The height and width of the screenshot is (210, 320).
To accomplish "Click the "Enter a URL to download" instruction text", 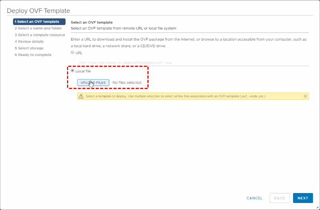I will pos(189,39).
